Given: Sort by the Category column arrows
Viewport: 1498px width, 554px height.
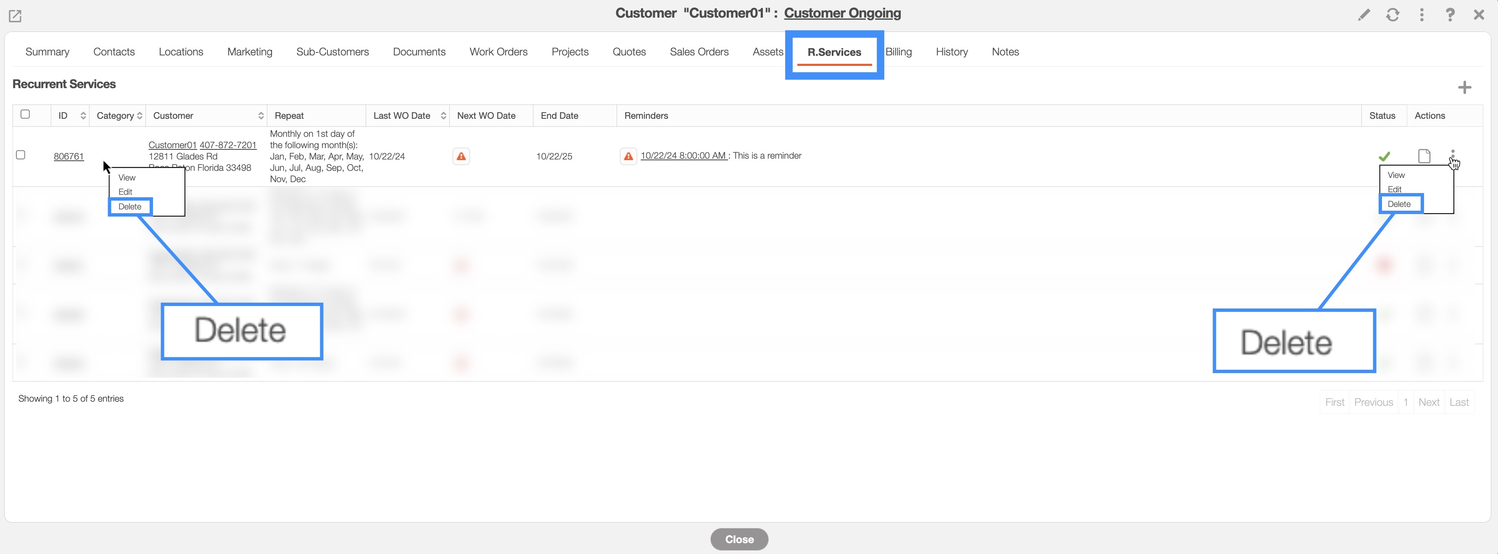Looking at the screenshot, I should [140, 115].
